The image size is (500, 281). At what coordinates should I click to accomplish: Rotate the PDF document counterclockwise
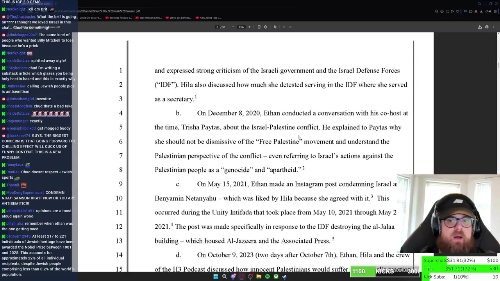[265, 27]
